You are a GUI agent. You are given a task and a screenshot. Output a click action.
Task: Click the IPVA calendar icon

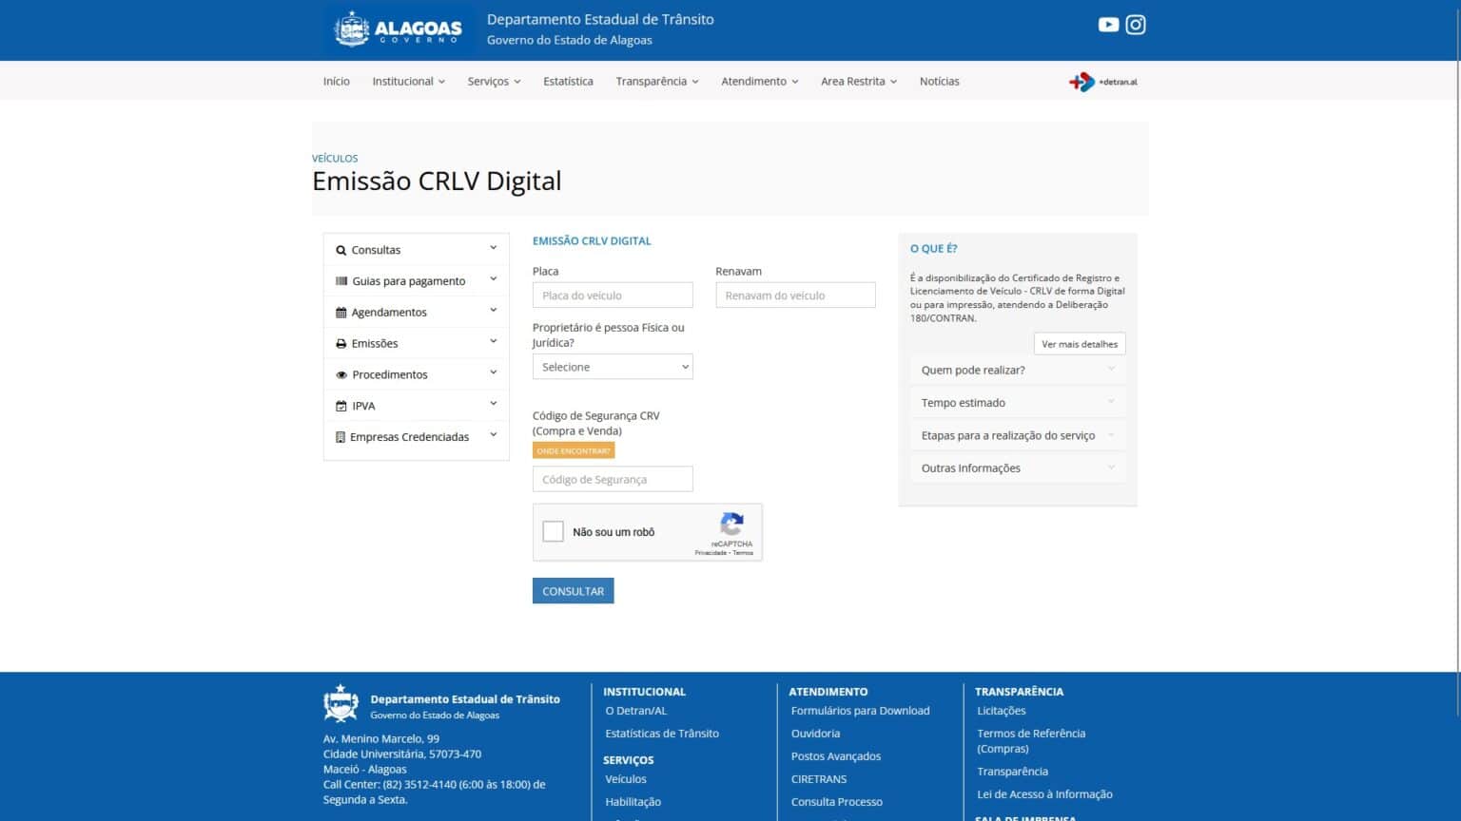point(341,405)
